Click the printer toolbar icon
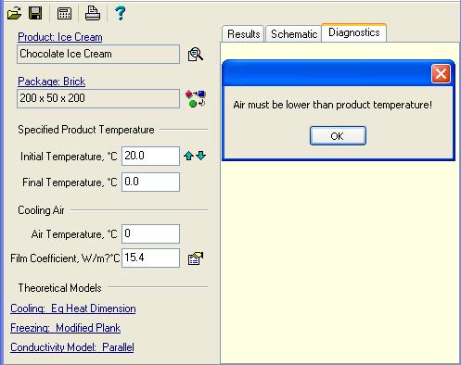This screenshot has height=365, width=461. pyautogui.click(x=93, y=14)
